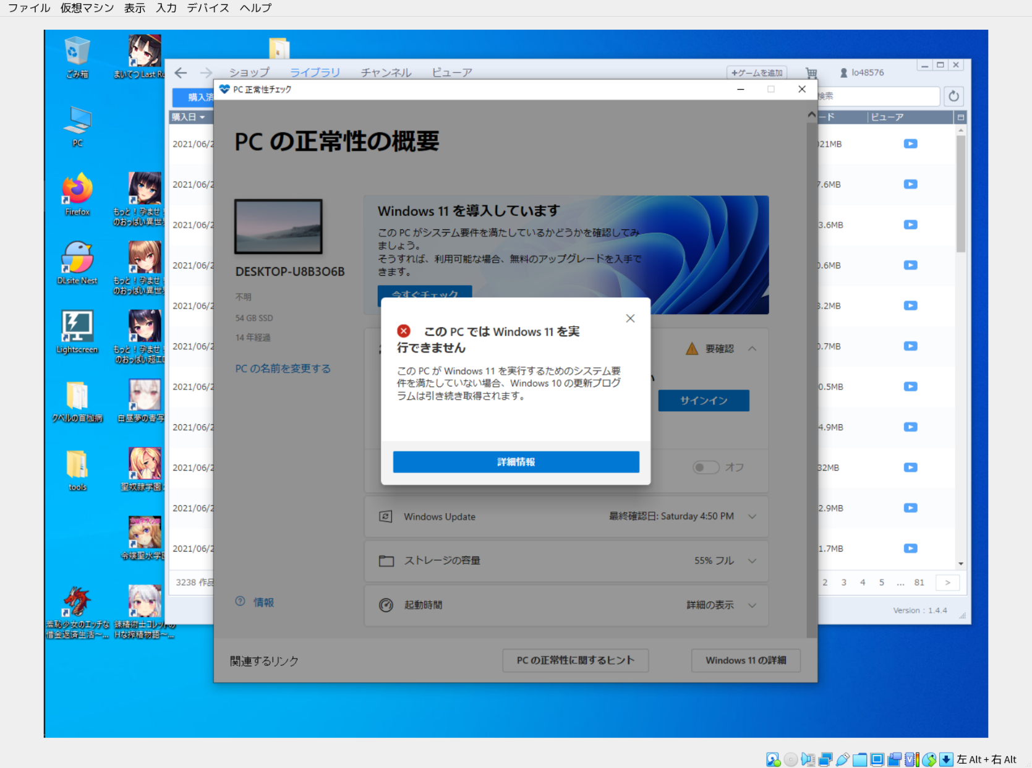Click the +ゲームを追加 button
Viewport: 1032px width, 768px height.
pos(757,72)
